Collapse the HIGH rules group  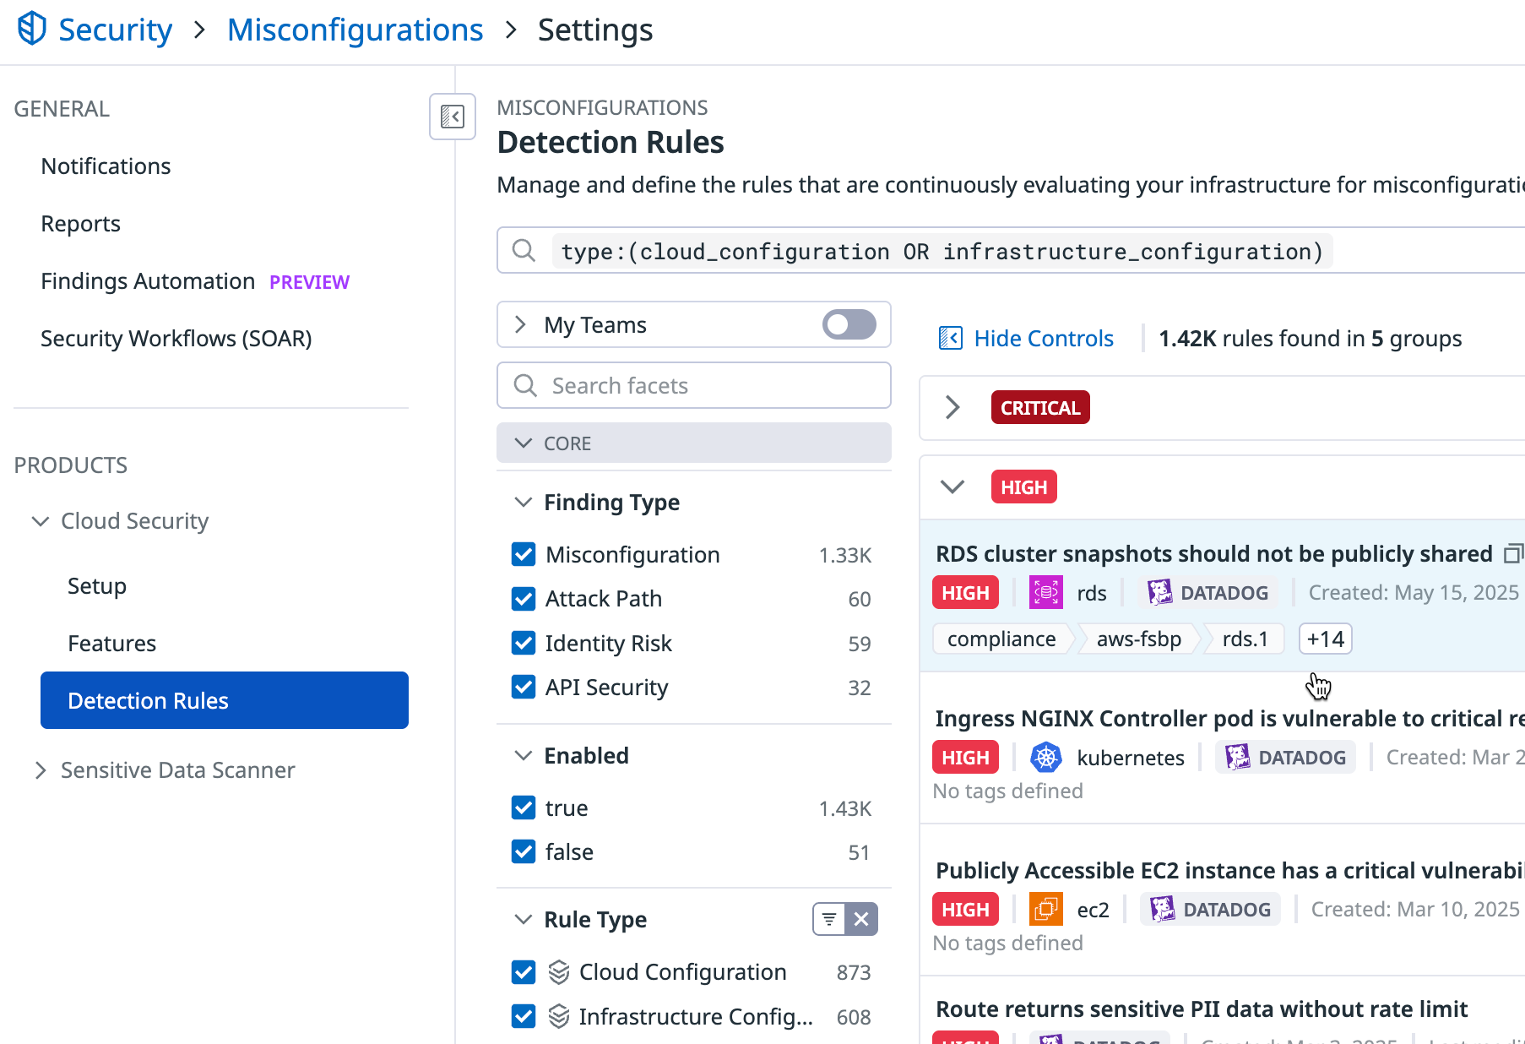click(x=952, y=487)
